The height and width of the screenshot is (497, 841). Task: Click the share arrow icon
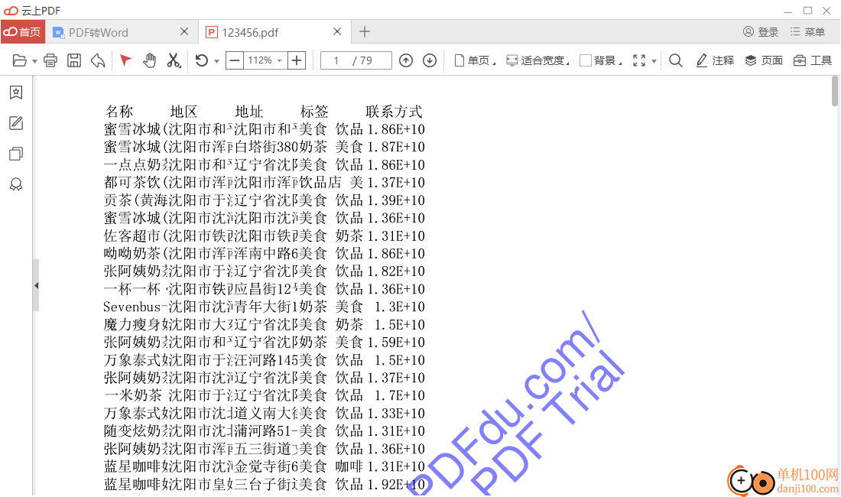(98, 60)
